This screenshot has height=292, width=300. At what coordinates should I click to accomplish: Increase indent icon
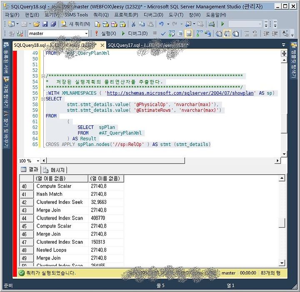[275, 34]
